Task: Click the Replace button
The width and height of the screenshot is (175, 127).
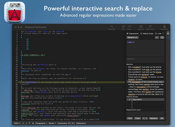Action: pyautogui.click(x=153, y=118)
